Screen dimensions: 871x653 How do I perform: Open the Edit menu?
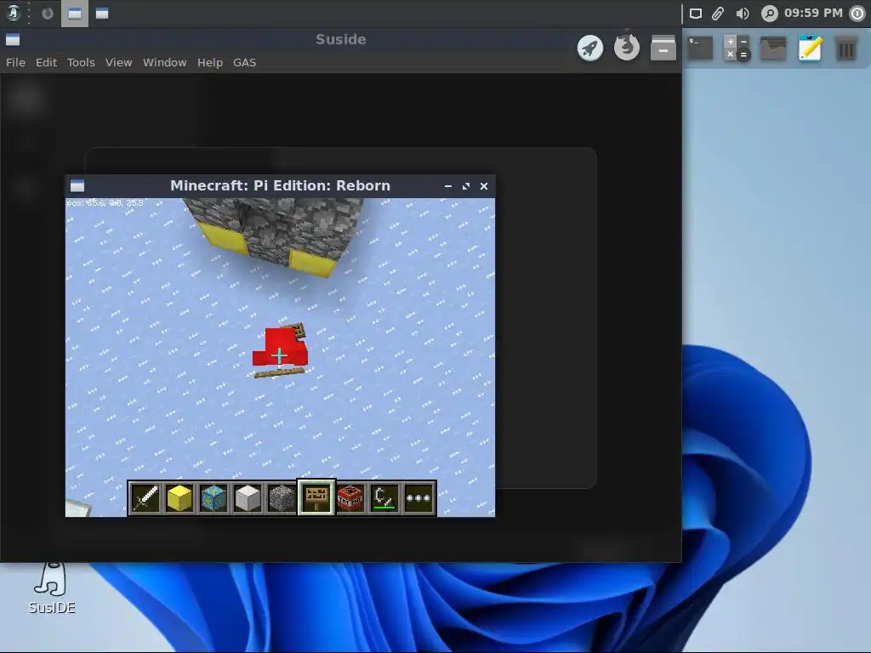[x=46, y=62]
